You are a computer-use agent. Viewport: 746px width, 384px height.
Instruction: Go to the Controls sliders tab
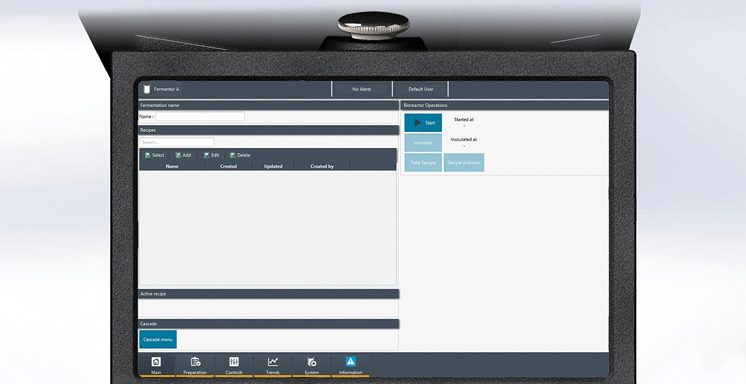[234, 365]
